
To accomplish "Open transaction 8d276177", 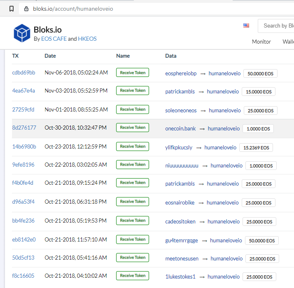I will 24,128.
